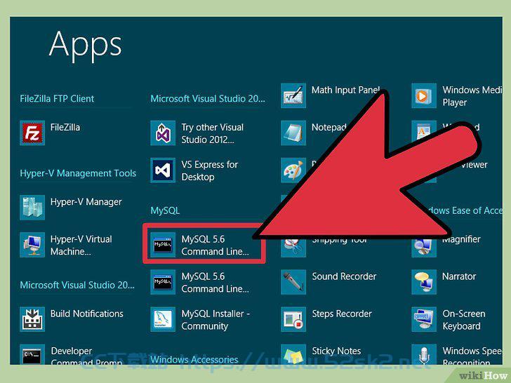Click the FileZilla FTP Client group header

57,99
